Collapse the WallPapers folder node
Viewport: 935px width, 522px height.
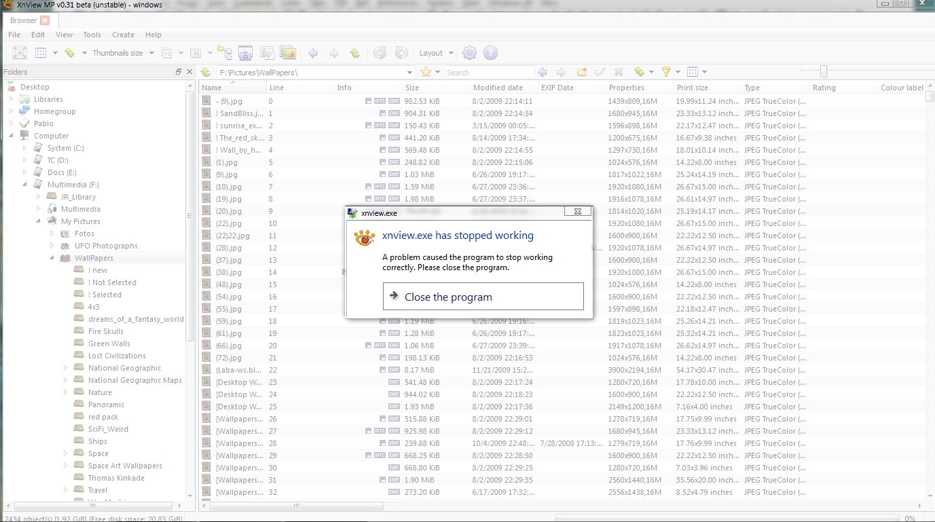click(52, 258)
